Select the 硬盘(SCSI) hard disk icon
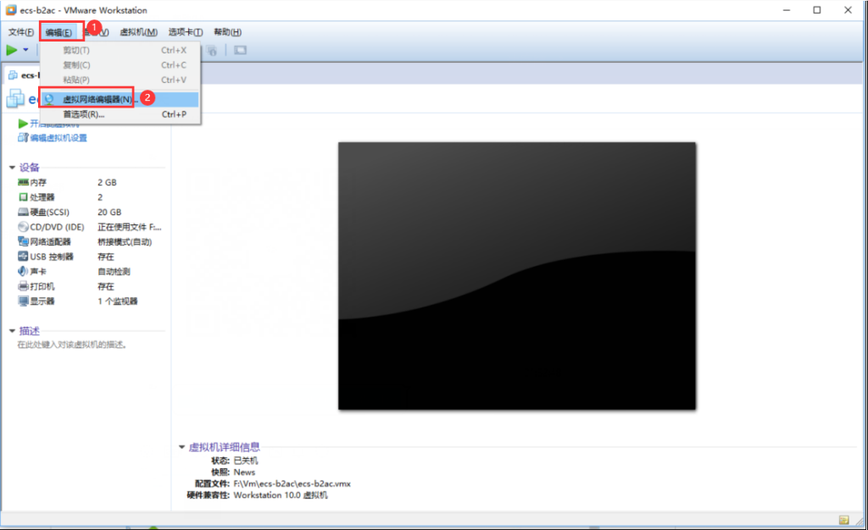 [x=23, y=213]
